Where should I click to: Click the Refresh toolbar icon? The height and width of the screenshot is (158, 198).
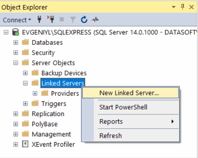point(84,20)
